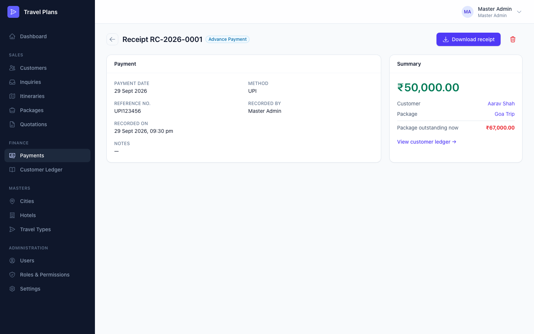The width and height of the screenshot is (534, 334).
Task: Click the Customers people icon
Action: pos(12,68)
